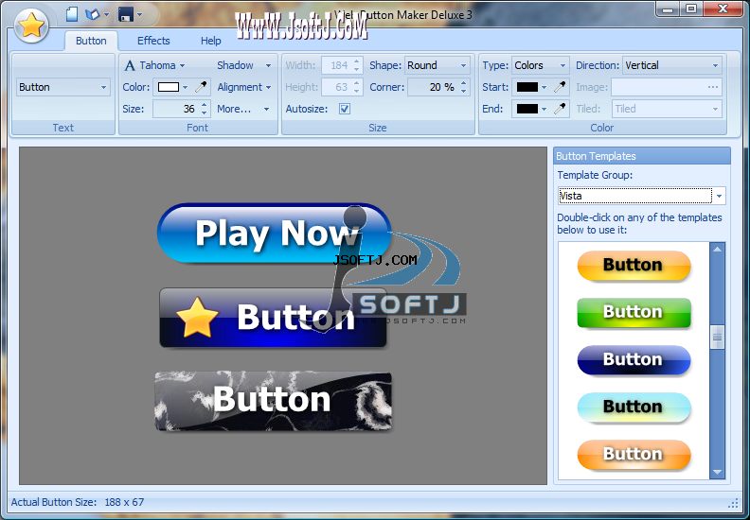This screenshot has width=750, height=520.
Task: Open the Shadow dropdown menu
Action: click(x=244, y=65)
